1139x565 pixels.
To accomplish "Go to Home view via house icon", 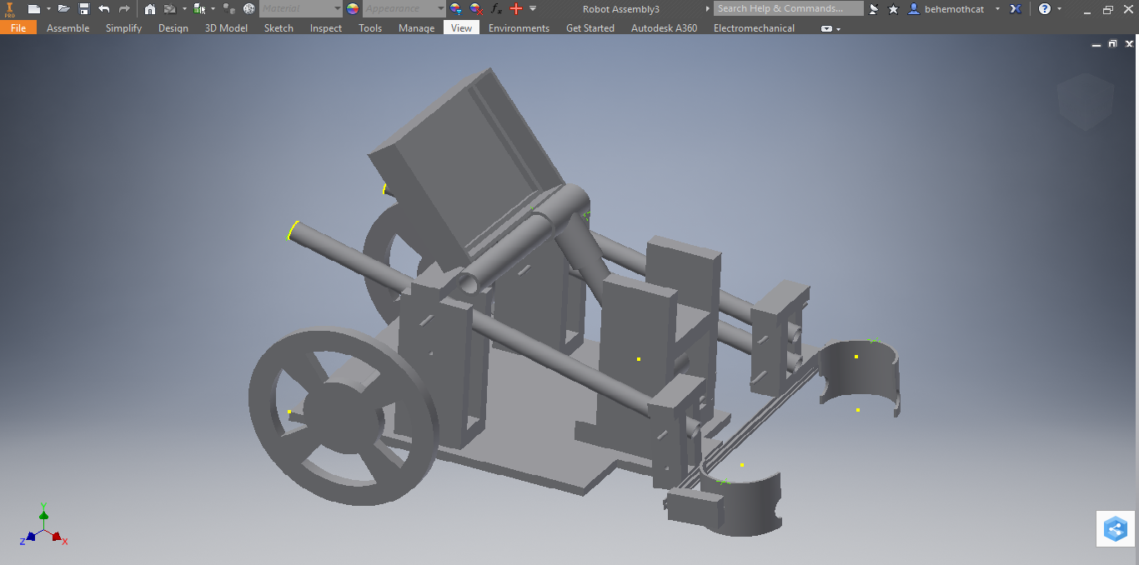I will 150,8.
